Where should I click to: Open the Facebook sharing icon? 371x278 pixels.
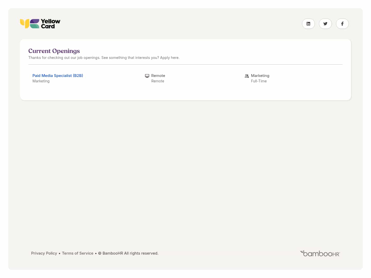click(342, 23)
